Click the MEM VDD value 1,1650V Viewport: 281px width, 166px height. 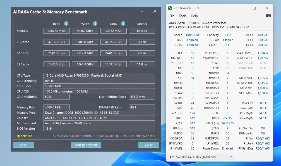point(263,78)
